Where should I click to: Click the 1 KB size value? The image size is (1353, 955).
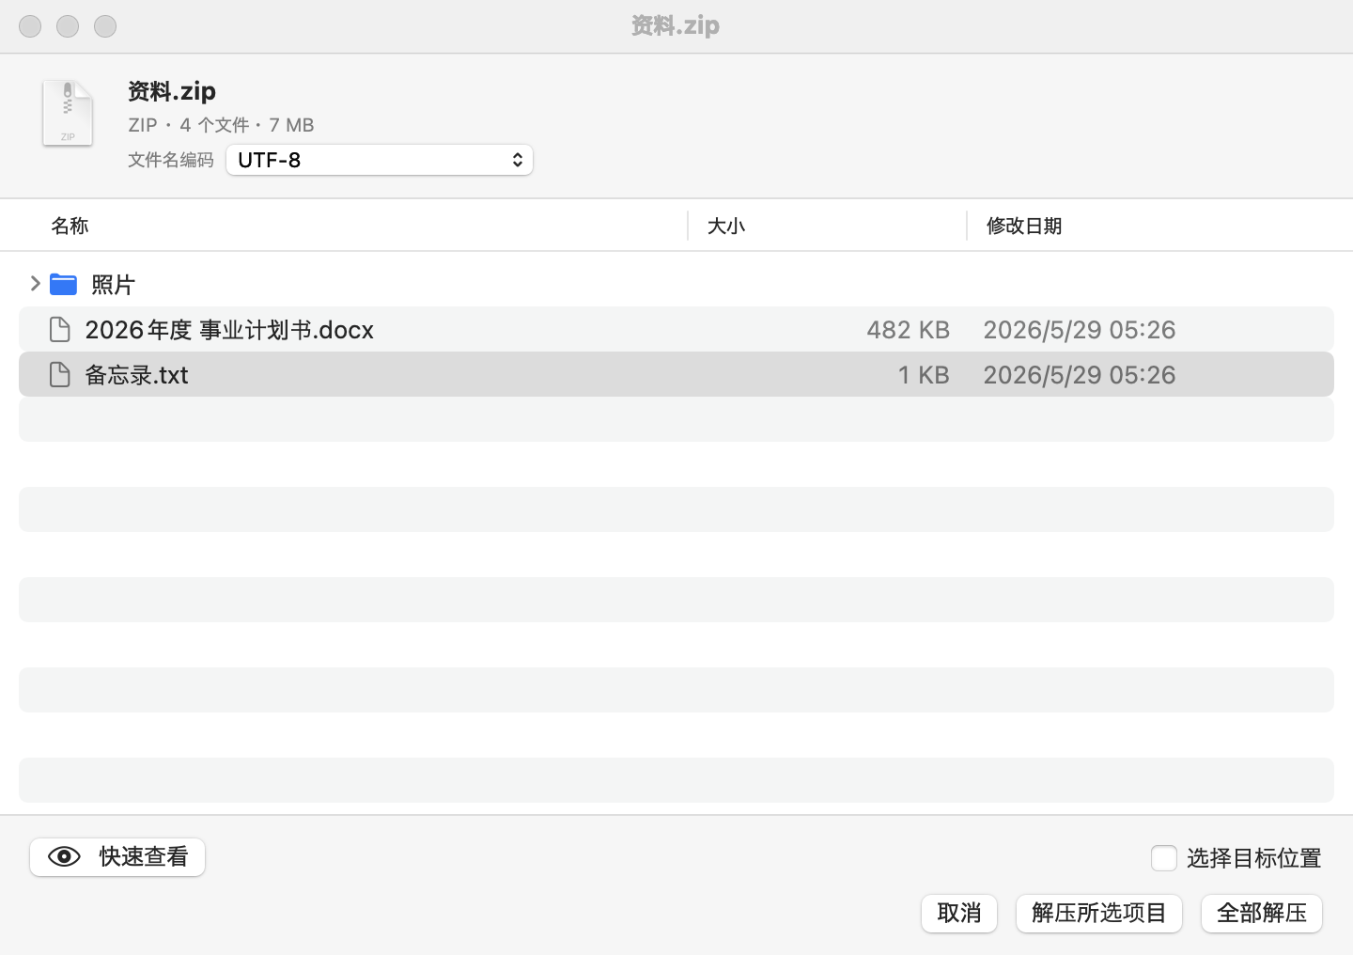pos(924,375)
